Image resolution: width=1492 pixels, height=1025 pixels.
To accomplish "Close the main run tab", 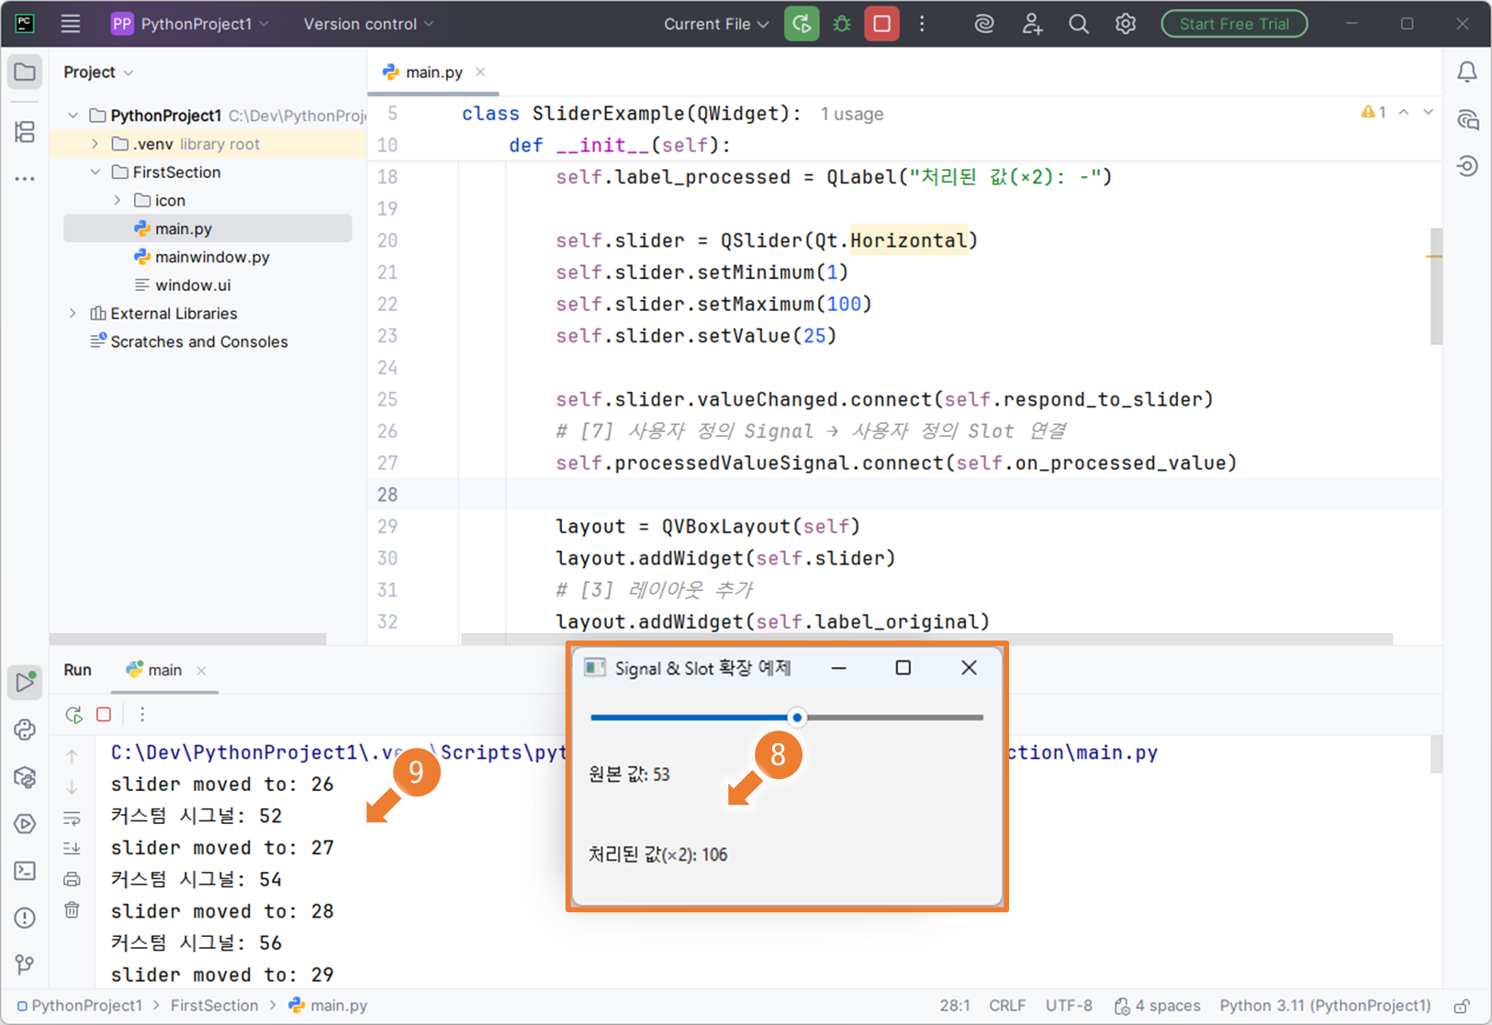I will pos(201,671).
